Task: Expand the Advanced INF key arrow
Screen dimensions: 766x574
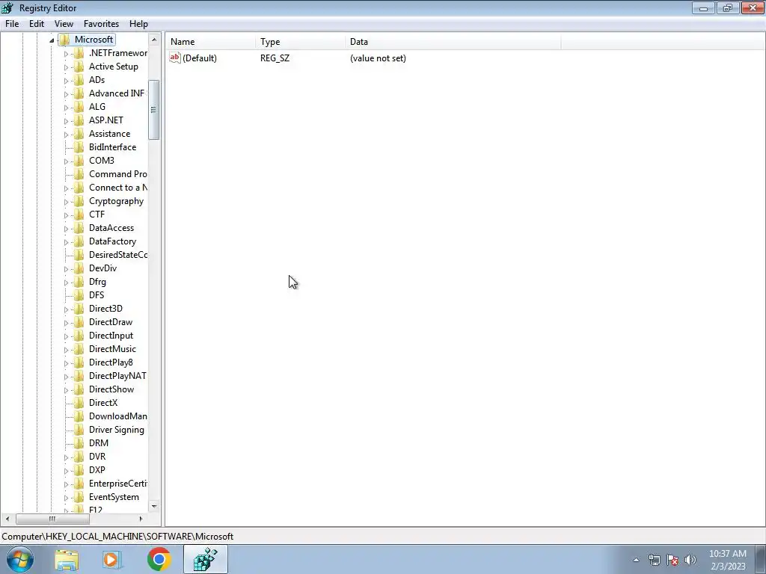Action: click(66, 94)
